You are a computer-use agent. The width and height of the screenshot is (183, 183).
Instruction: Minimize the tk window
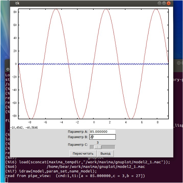click(160, 3)
